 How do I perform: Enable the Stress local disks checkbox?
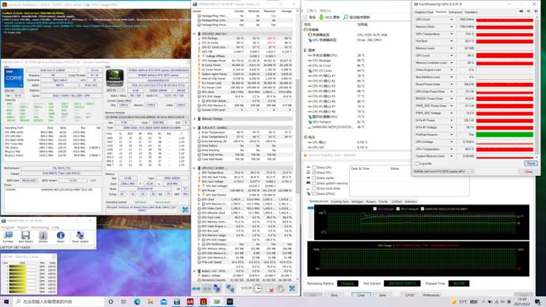point(314,189)
